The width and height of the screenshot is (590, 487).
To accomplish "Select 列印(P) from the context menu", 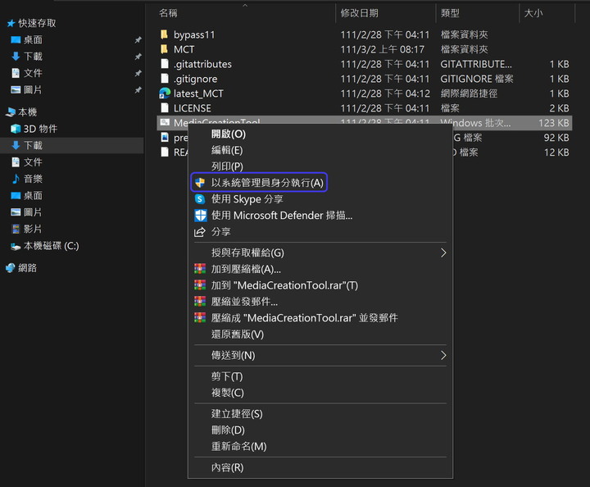I will coord(320,166).
